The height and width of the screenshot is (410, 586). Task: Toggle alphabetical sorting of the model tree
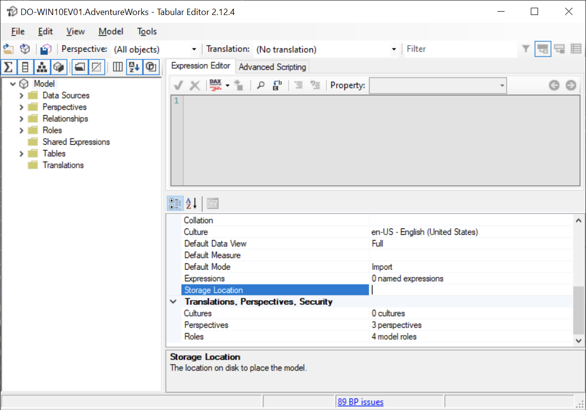[134, 67]
